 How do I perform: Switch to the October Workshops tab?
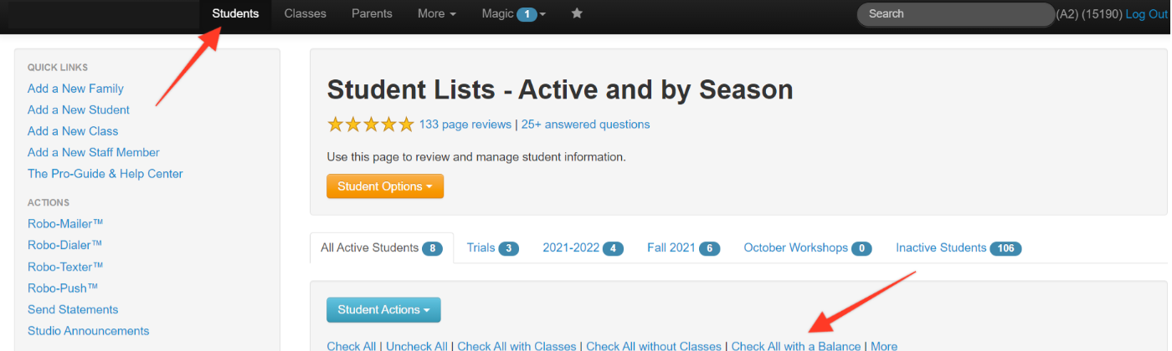tap(808, 248)
